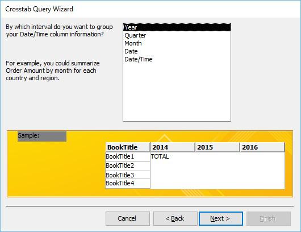Click the 2016 sample column header
The image size is (301, 232).
262,147
